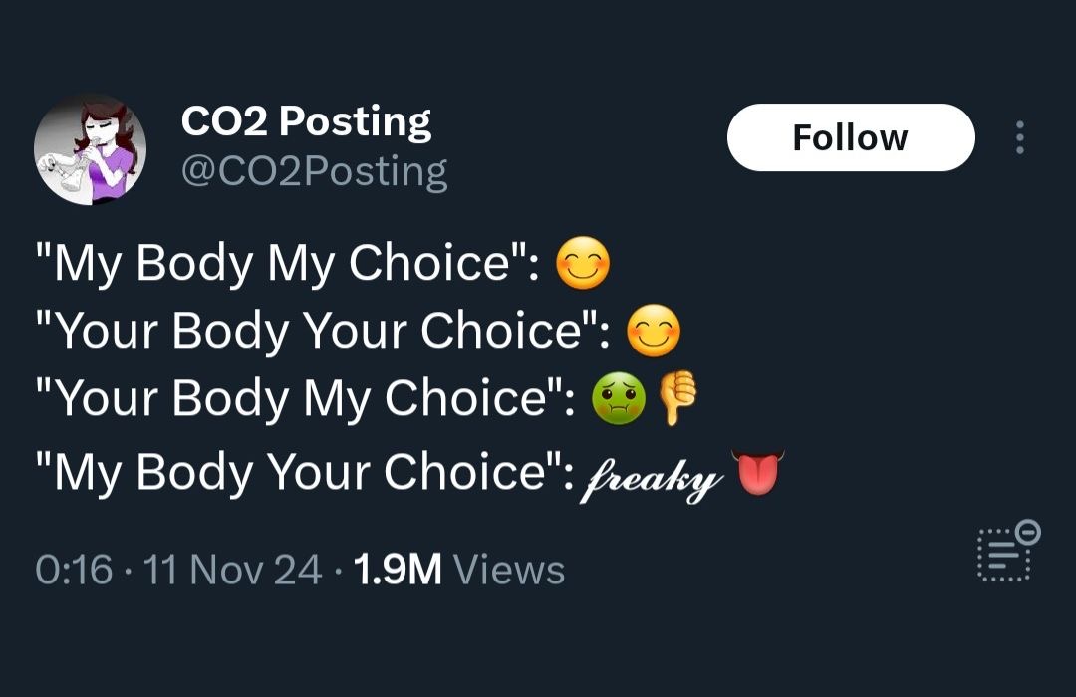Click the horned tongue emoji
This screenshot has height=697, width=1076.
[x=758, y=473]
